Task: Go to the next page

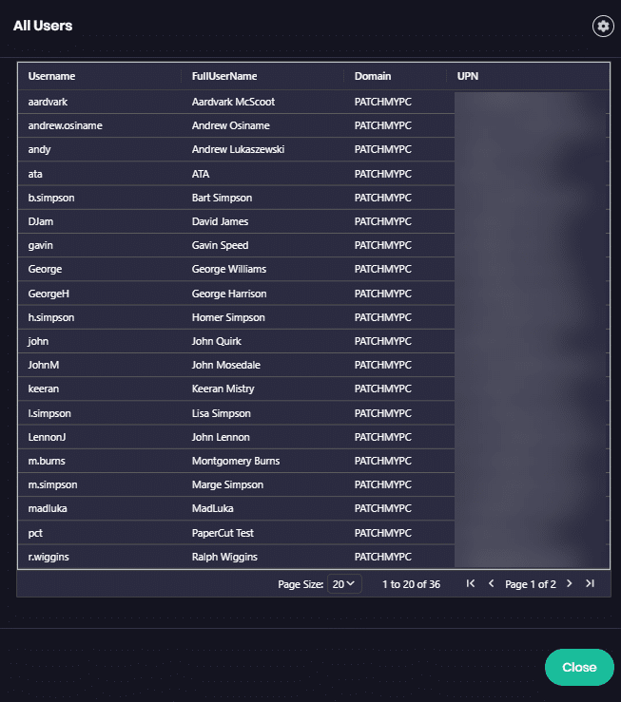Action: [x=570, y=584]
